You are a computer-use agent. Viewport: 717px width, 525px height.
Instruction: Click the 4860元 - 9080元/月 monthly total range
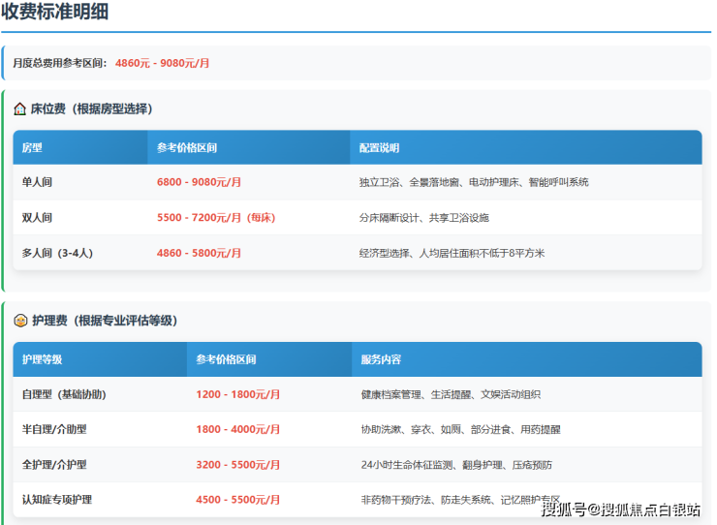pos(162,63)
